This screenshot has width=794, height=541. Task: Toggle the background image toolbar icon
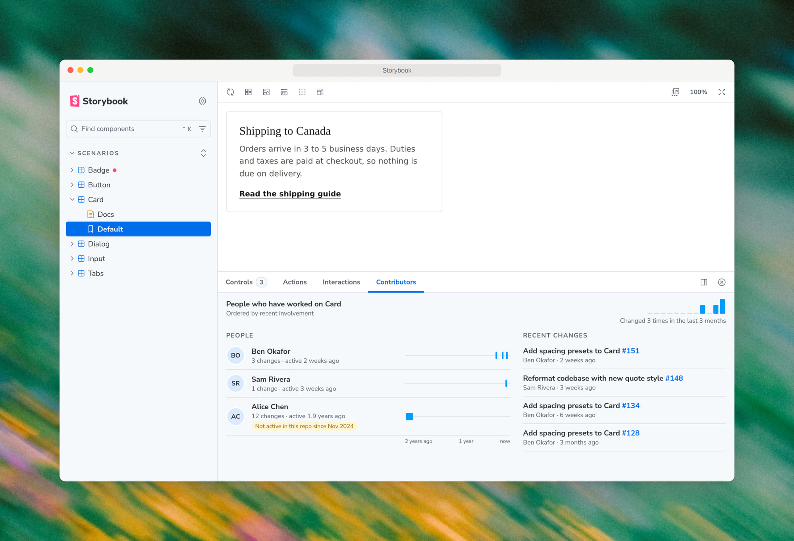pyautogui.click(x=266, y=92)
